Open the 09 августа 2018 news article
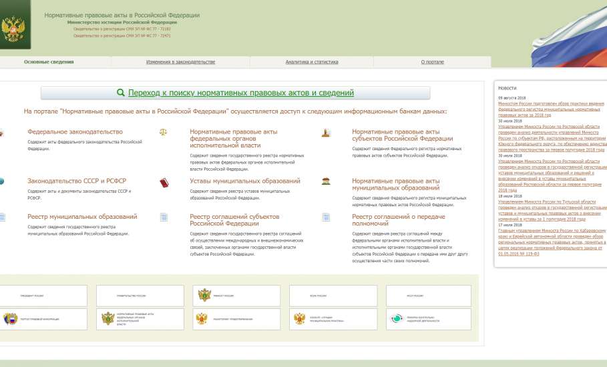Screen dimensions: 607x367 click(x=551, y=109)
